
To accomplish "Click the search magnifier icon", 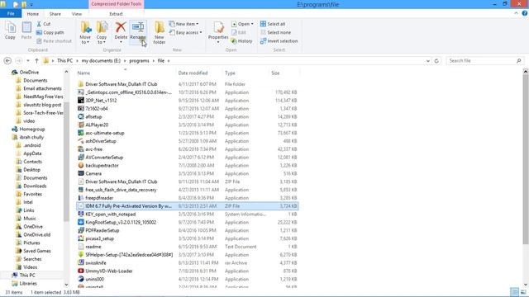I will pyautogui.click(x=519, y=61).
